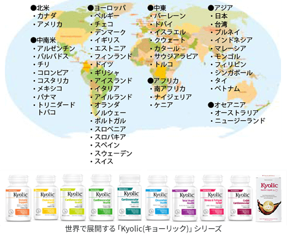This screenshot has height=238, width=287.
Task: Click the 中東 region heading
Action: 157,8
